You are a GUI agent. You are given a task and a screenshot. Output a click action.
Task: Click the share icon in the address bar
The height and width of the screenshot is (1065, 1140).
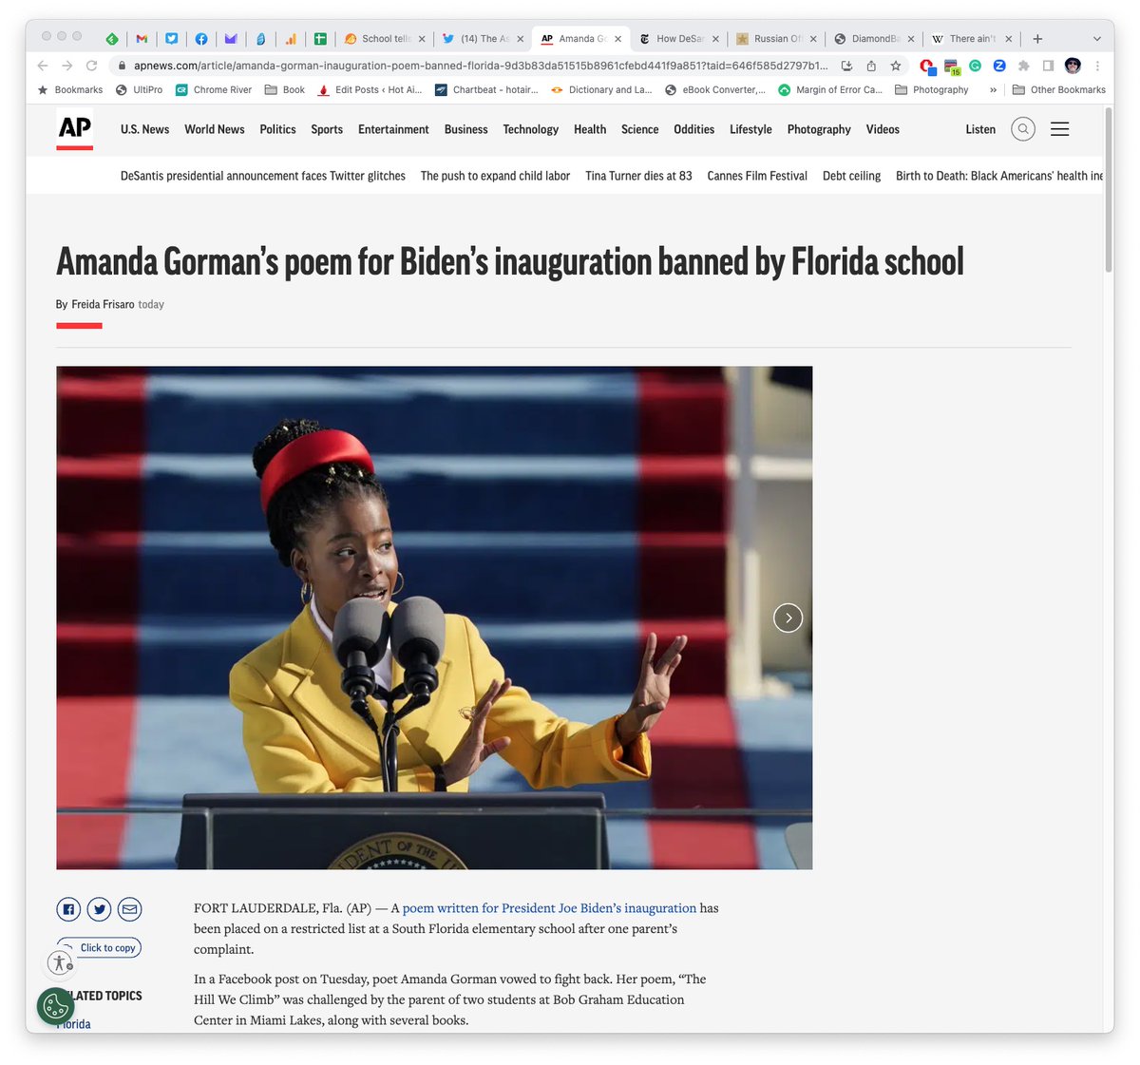pos(871,66)
